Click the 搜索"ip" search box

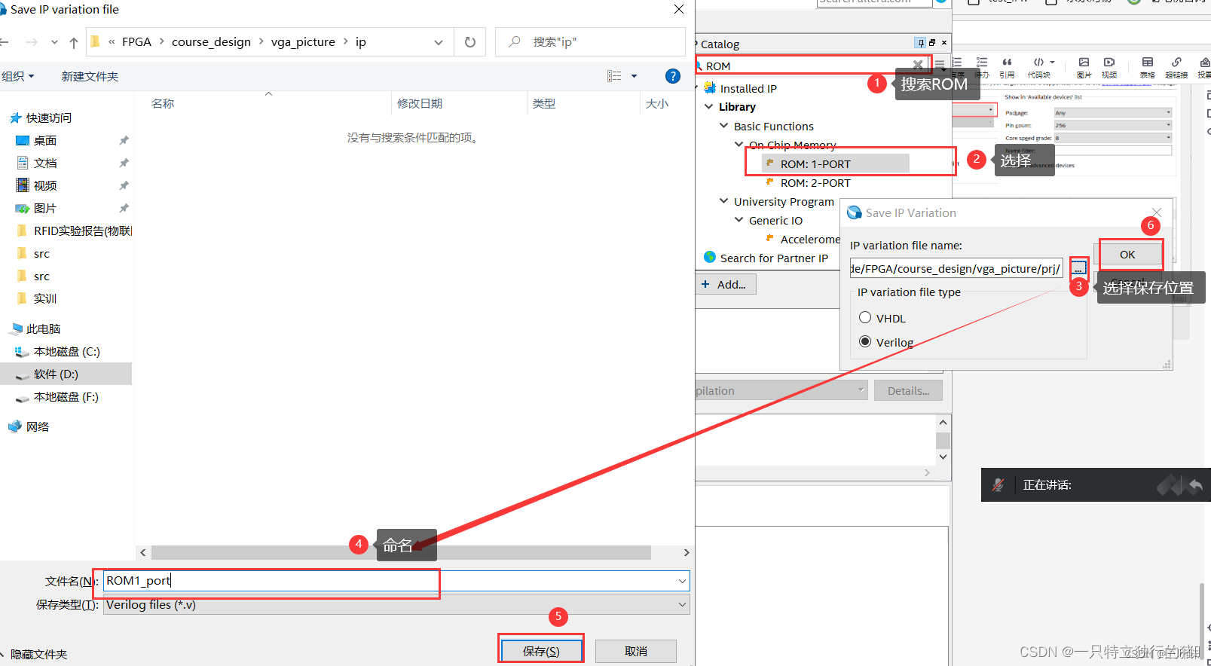pos(590,42)
